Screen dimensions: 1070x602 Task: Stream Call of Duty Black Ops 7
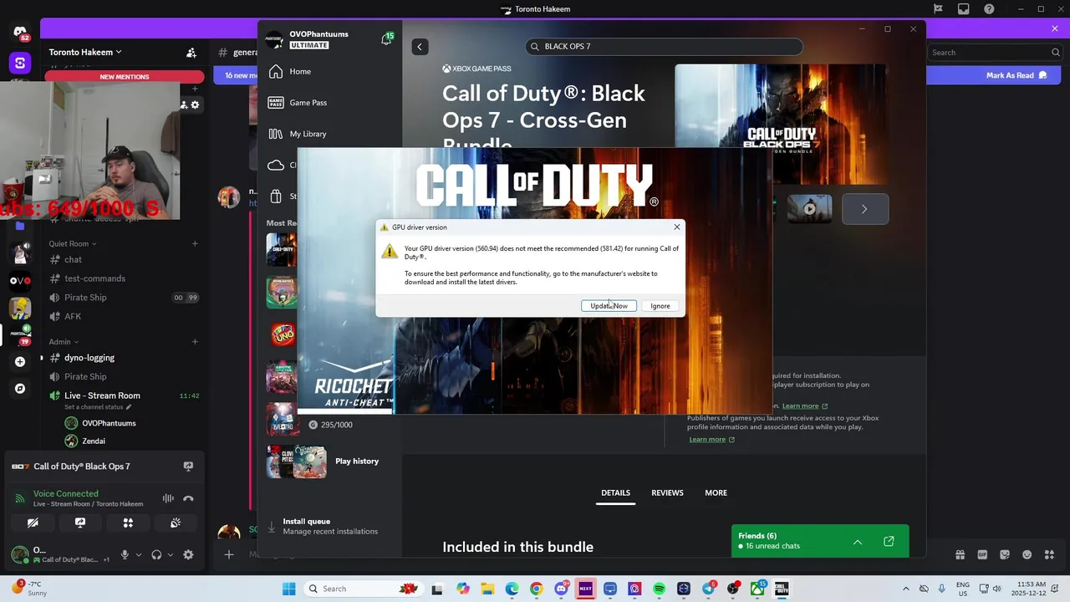[x=188, y=467]
